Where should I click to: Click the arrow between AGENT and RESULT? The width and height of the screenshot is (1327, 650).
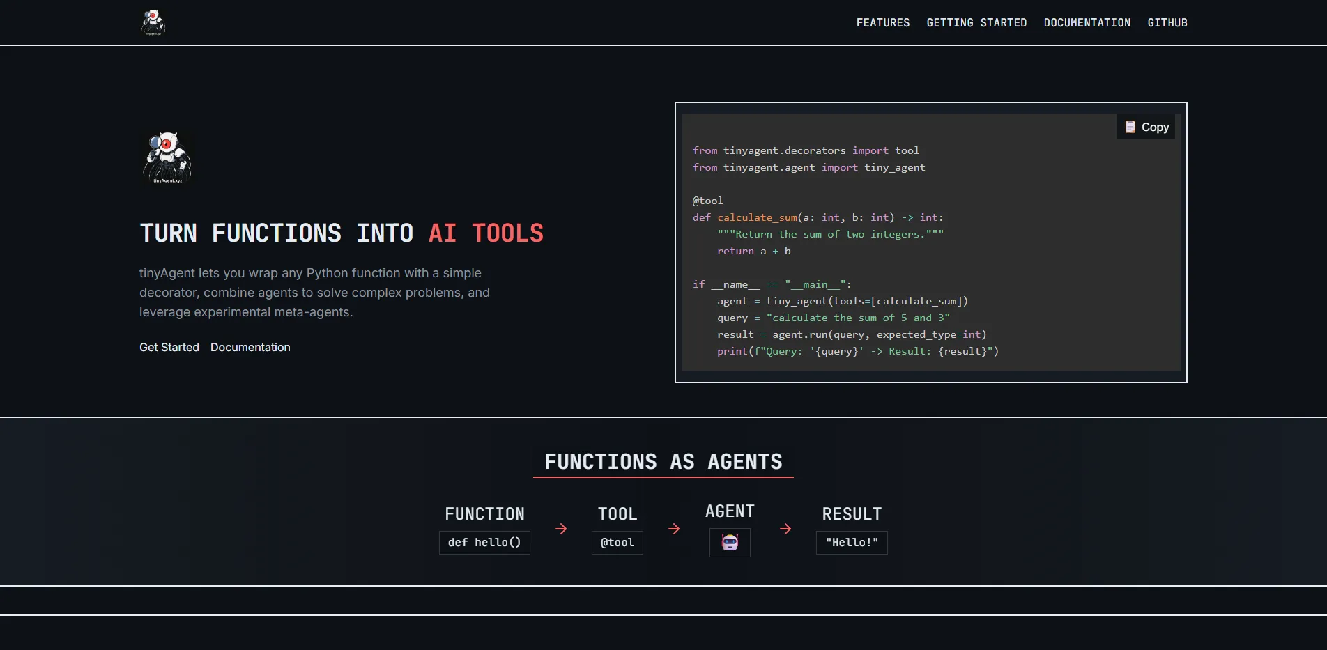click(785, 529)
